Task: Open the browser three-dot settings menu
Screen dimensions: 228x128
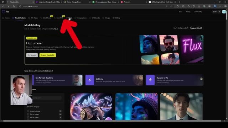Action: tap(220, 6)
